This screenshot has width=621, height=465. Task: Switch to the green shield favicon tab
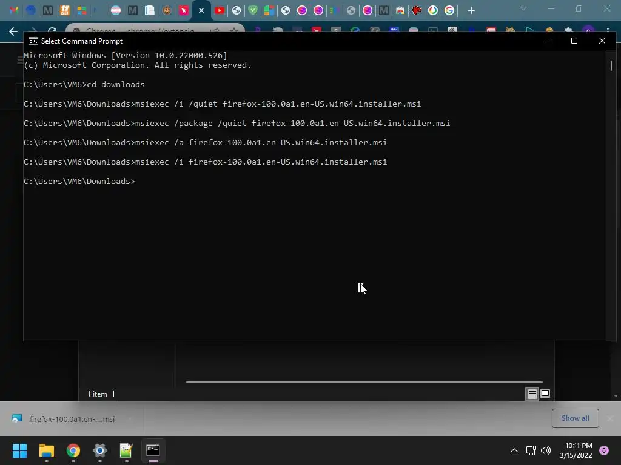tap(253, 10)
